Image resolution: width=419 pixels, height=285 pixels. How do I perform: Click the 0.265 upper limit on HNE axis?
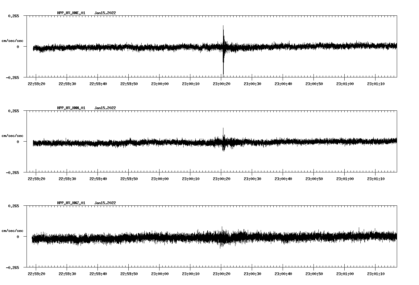(x=14, y=16)
